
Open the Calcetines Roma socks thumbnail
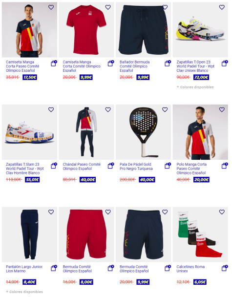click(200, 234)
